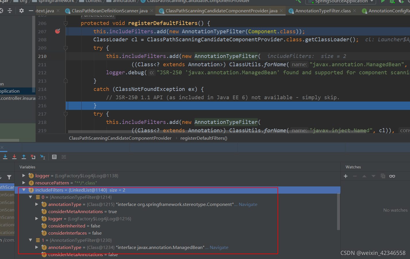410x259 pixels.
Task: Hide project panel with minimize dash icon
Action: coord(31,11)
